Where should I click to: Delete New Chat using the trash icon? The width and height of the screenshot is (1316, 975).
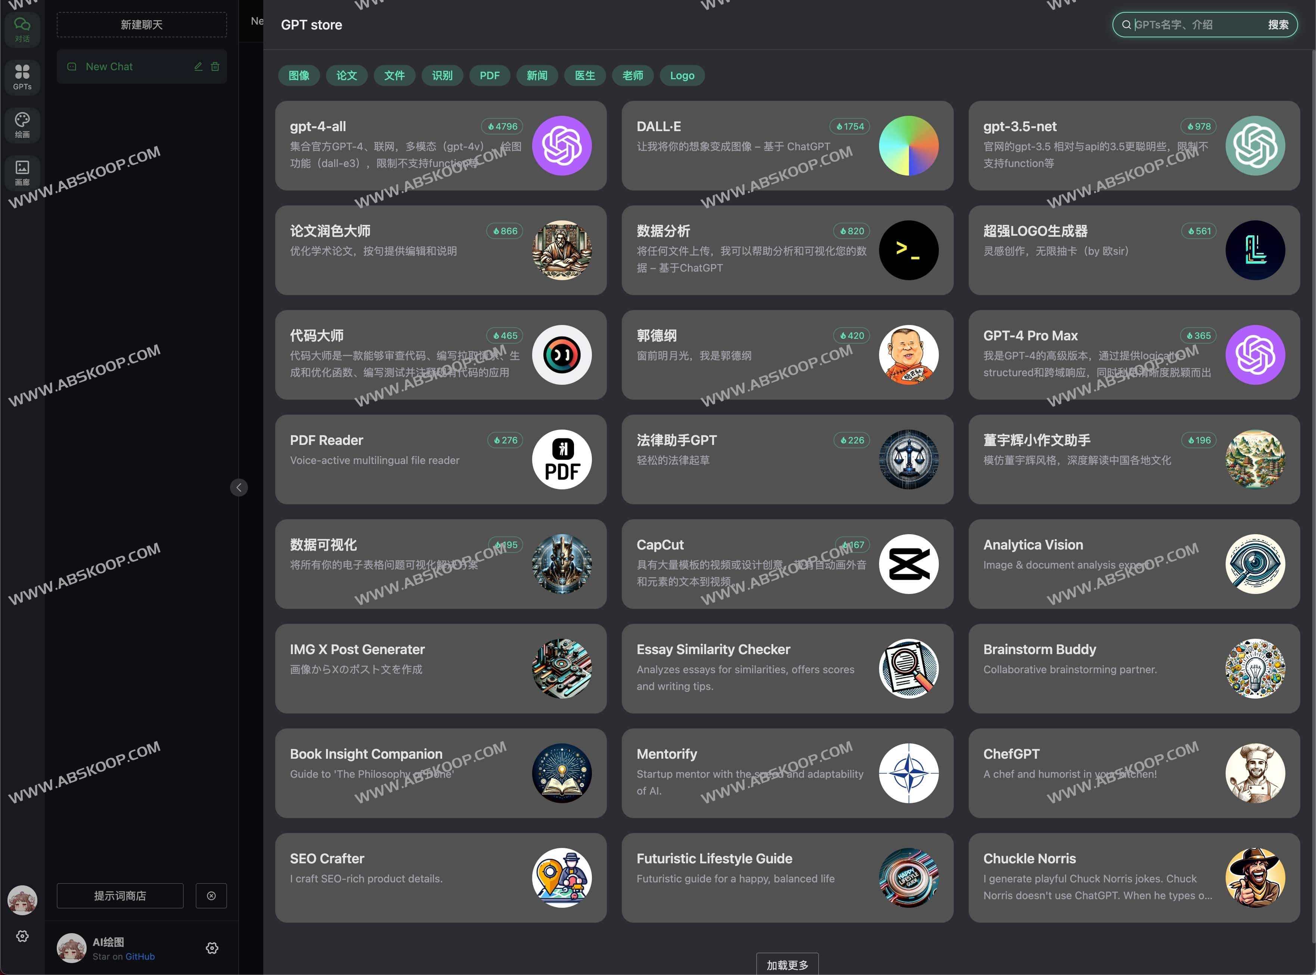(x=216, y=66)
